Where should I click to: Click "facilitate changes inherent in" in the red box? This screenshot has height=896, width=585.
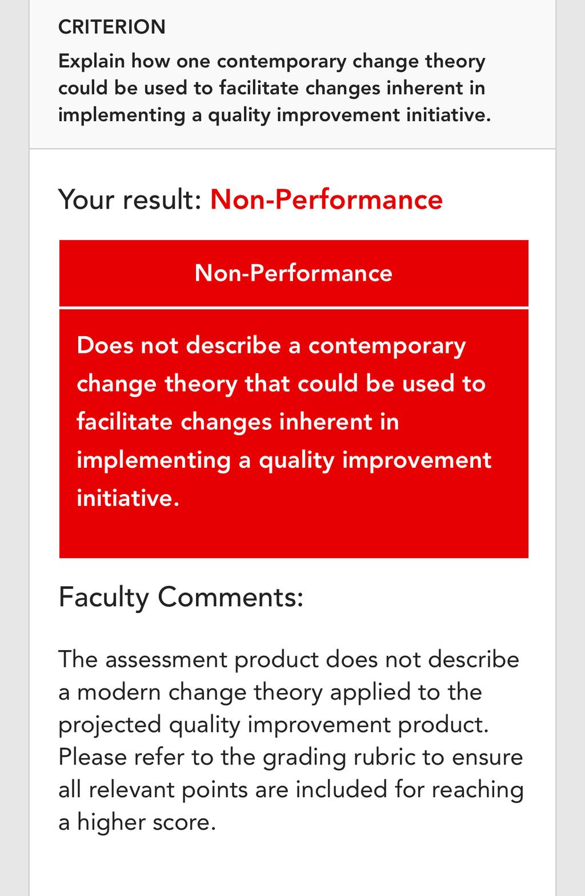(x=238, y=421)
